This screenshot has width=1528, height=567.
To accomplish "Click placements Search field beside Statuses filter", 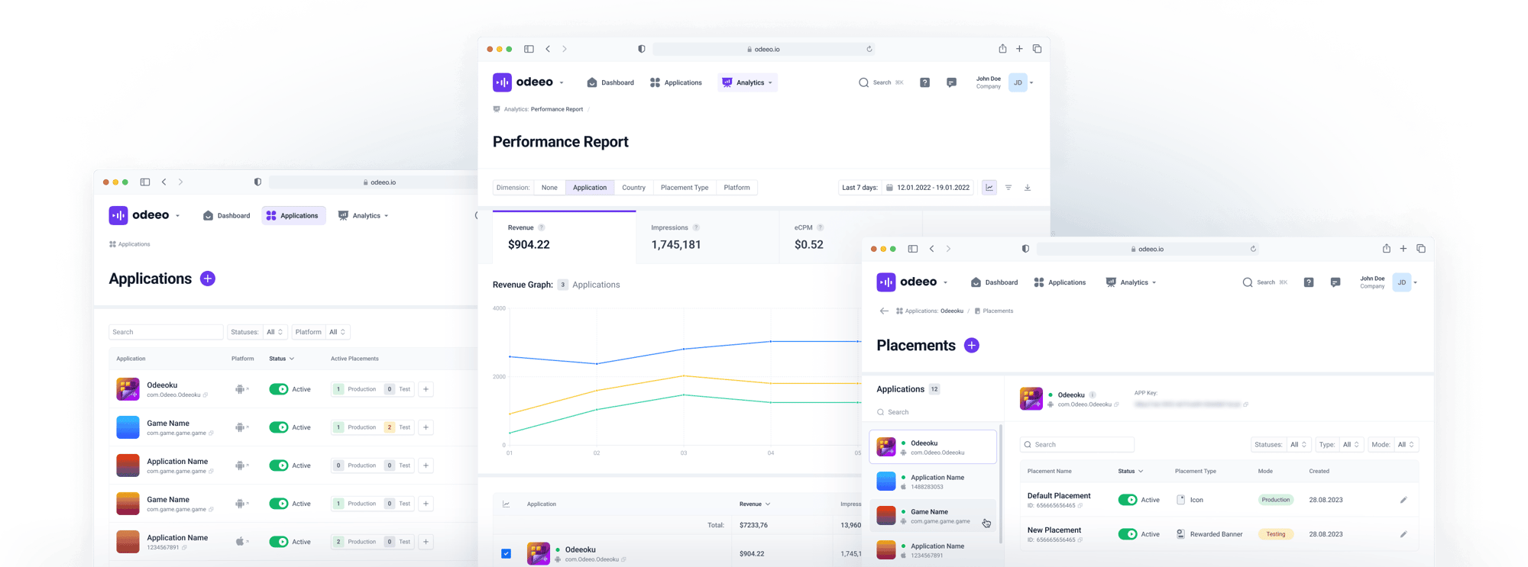I will [1076, 445].
